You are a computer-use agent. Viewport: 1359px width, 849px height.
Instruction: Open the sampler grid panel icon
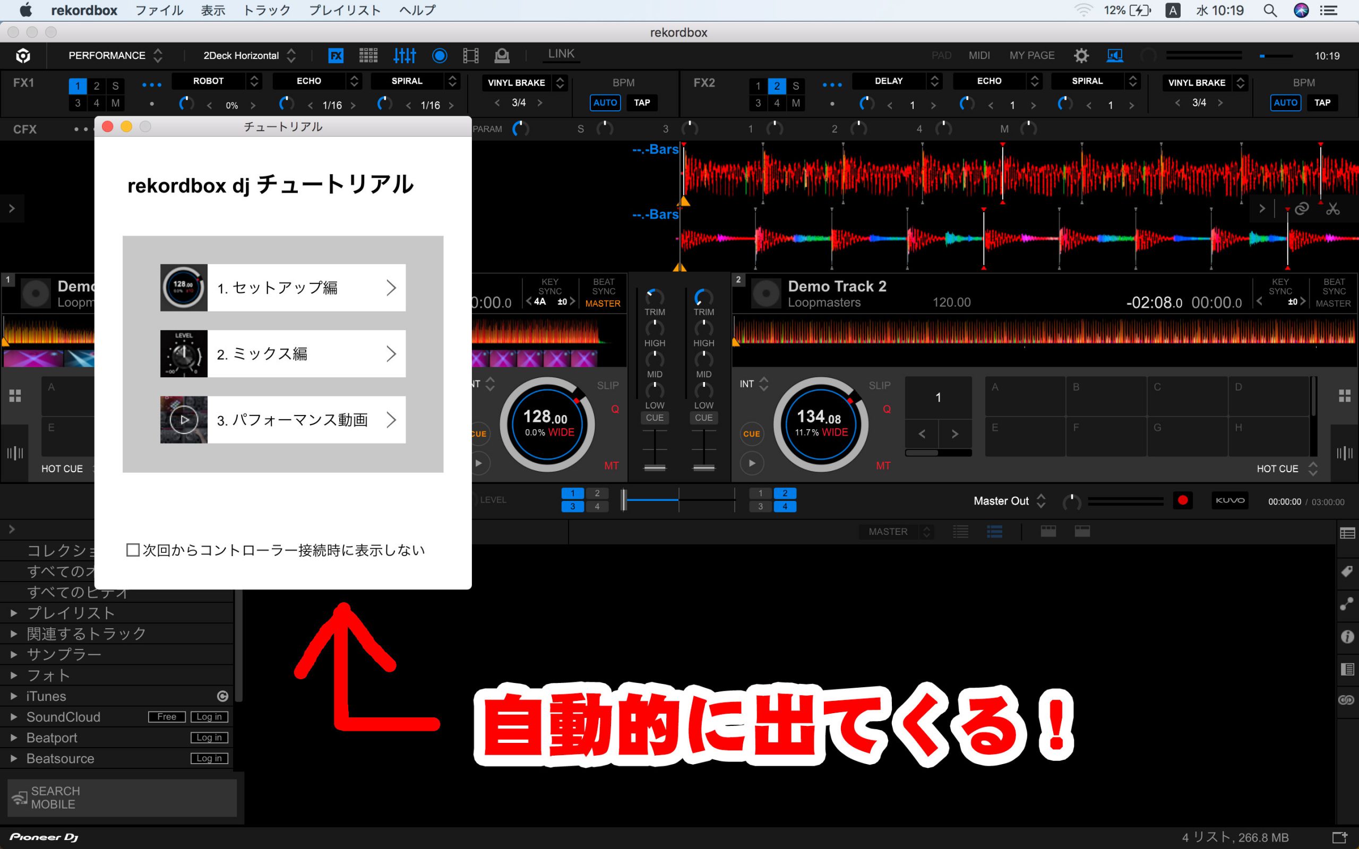tap(368, 56)
